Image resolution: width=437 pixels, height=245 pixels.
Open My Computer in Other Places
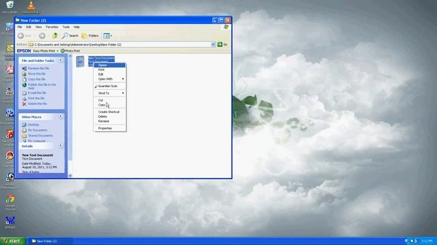(37, 141)
